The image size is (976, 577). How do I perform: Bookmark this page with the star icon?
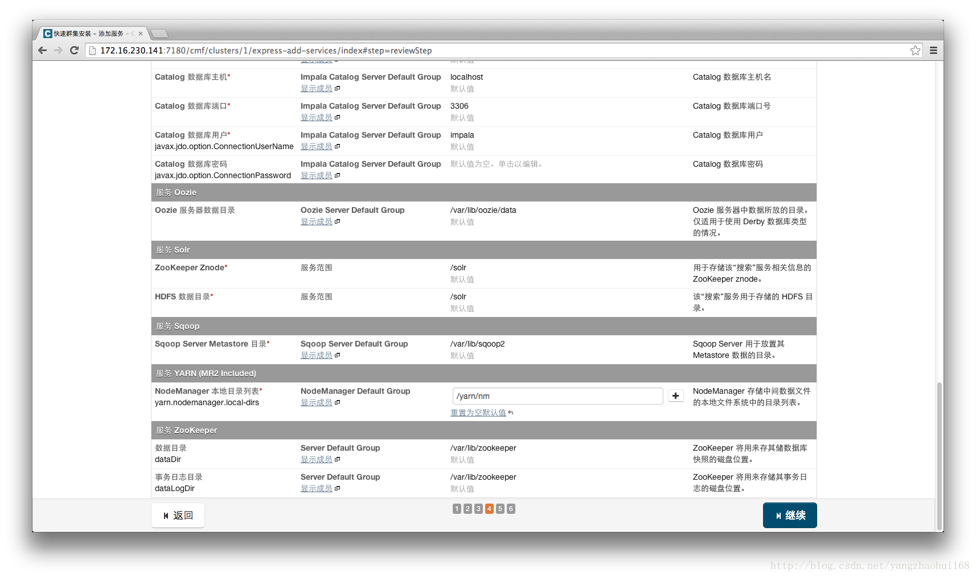pyautogui.click(x=915, y=50)
